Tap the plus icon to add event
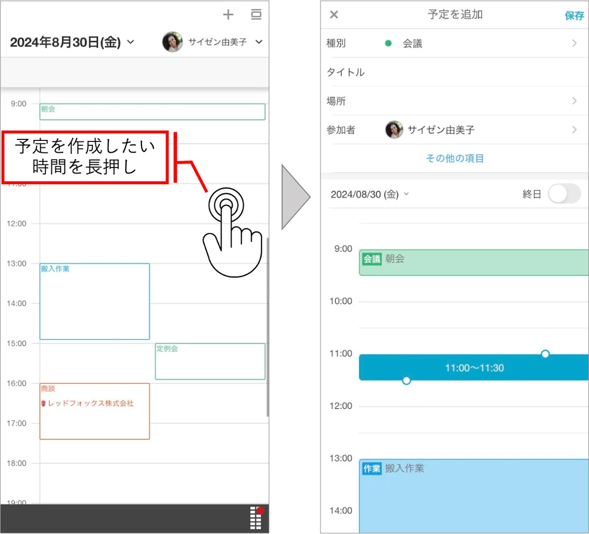The image size is (589, 534). tap(228, 15)
